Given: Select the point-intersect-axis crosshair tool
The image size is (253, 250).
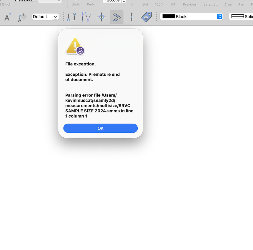Looking at the screenshot, I should pos(101,17).
